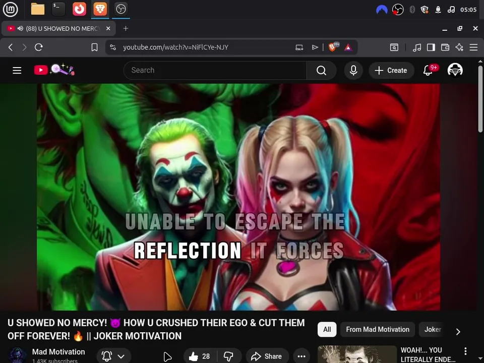The height and width of the screenshot is (363, 484).
Task: Bookmark this page
Action: pyautogui.click(x=94, y=47)
